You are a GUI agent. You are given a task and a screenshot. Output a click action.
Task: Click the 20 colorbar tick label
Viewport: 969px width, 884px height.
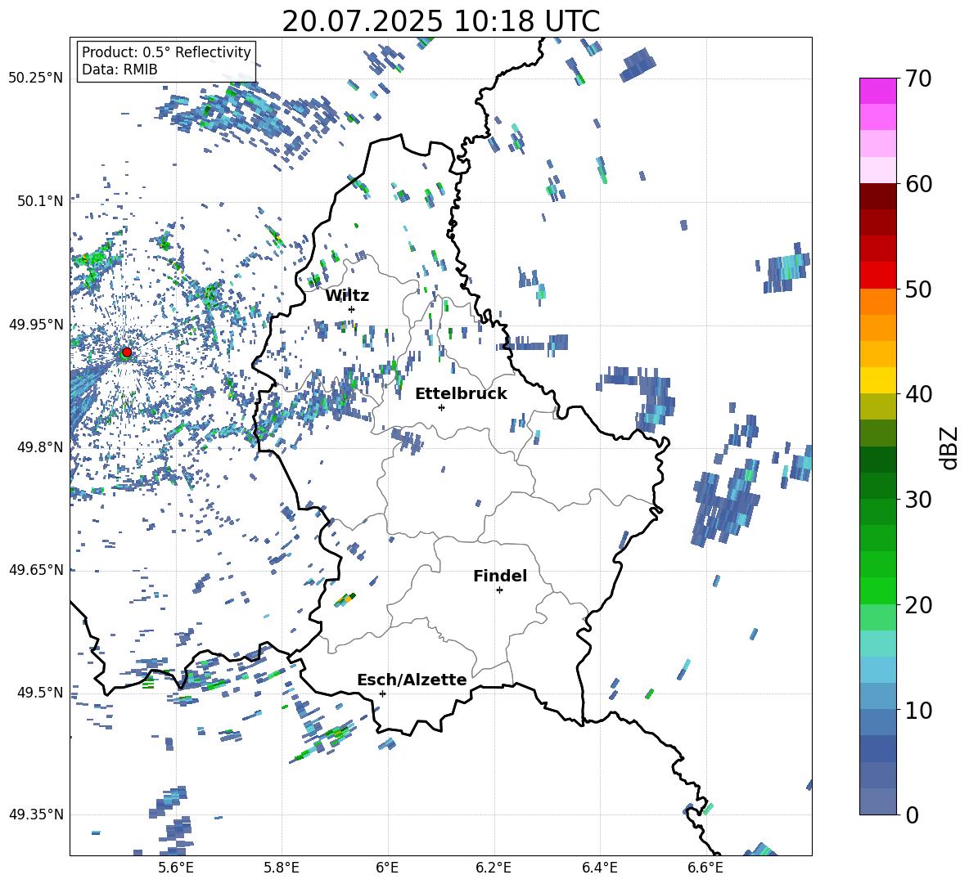pos(917,604)
